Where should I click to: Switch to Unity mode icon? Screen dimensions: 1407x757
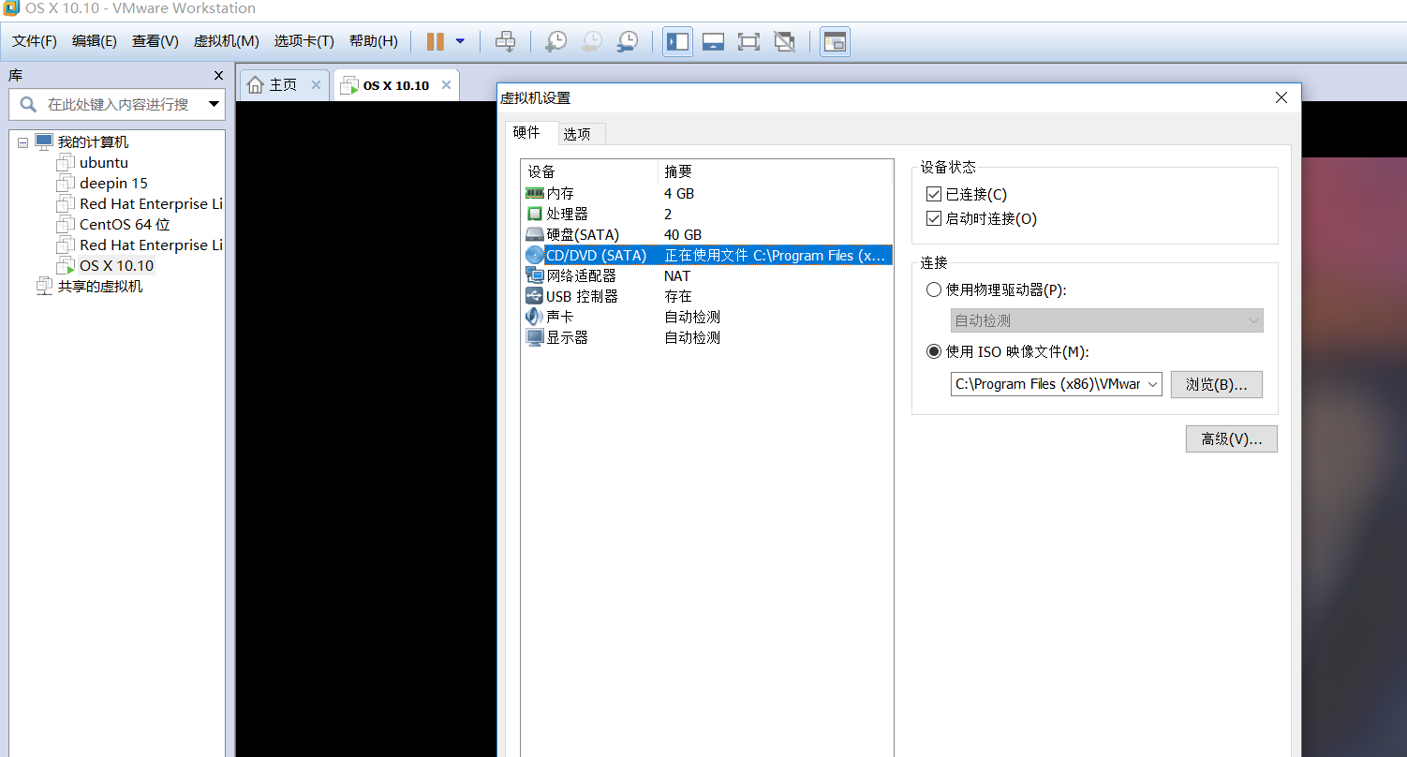[784, 41]
